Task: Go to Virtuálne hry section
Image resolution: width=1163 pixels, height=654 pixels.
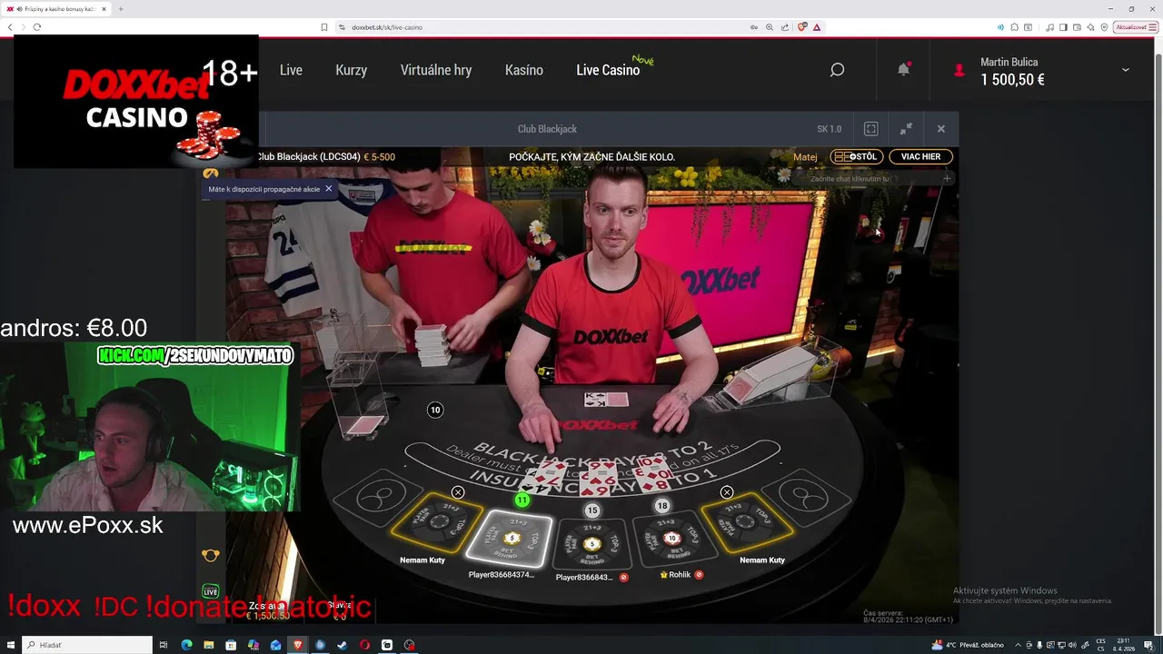Action: tap(436, 70)
